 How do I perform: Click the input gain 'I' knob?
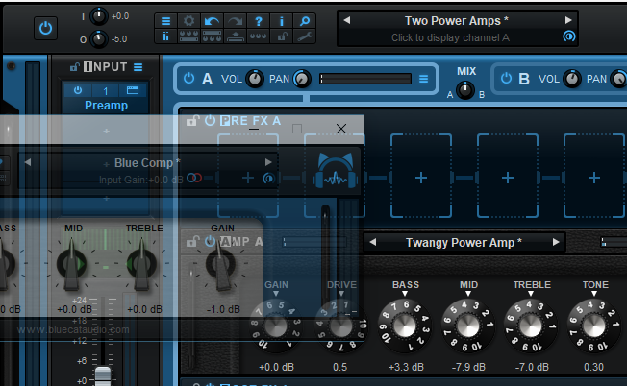(98, 16)
